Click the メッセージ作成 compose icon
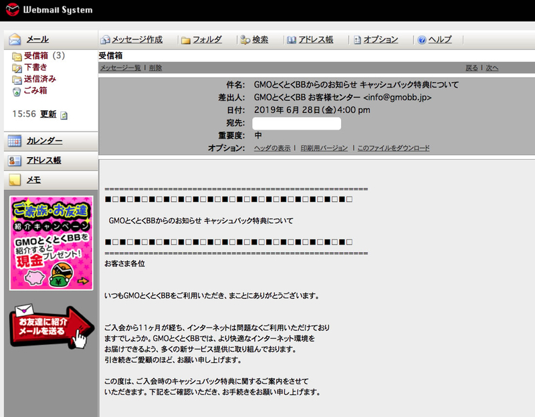The width and height of the screenshot is (535, 417). 105,40
